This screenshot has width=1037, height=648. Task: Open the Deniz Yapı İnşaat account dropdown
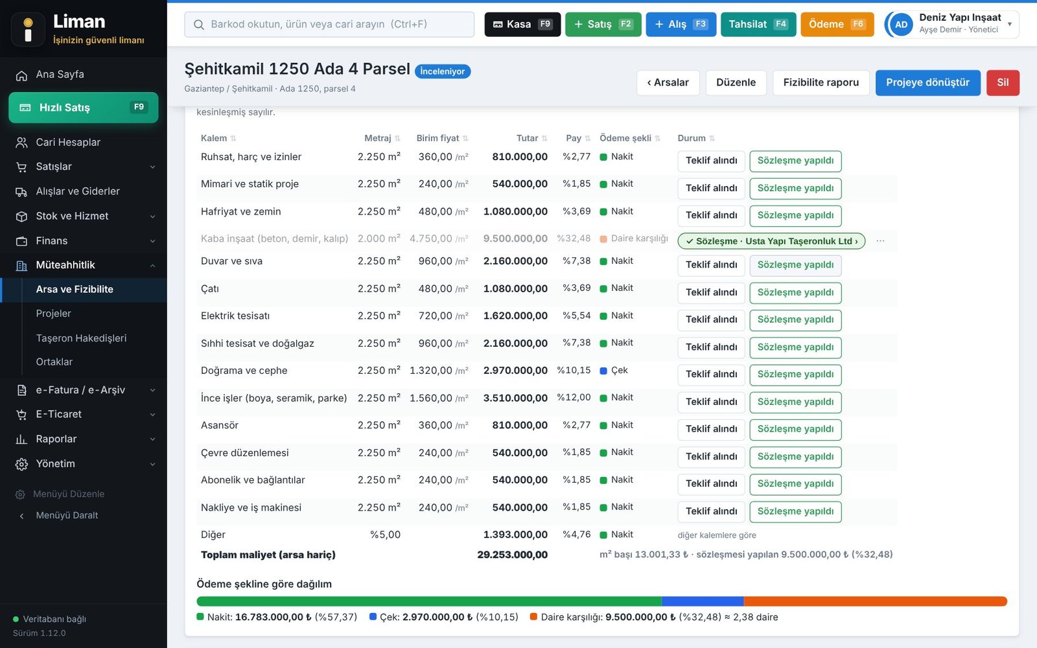coord(951,24)
